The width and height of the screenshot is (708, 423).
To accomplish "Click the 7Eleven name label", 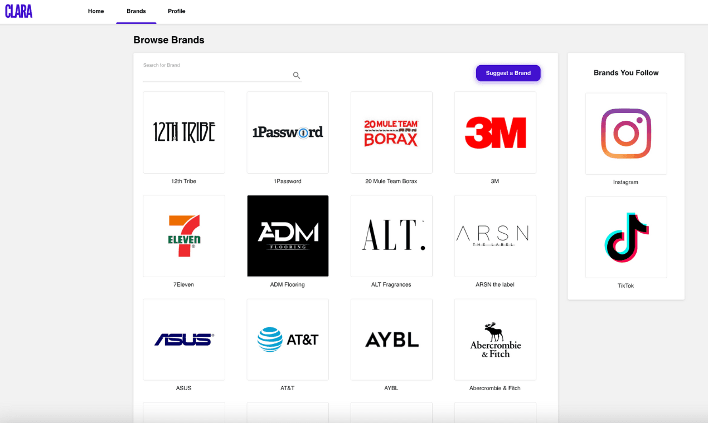I will (x=184, y=284).
